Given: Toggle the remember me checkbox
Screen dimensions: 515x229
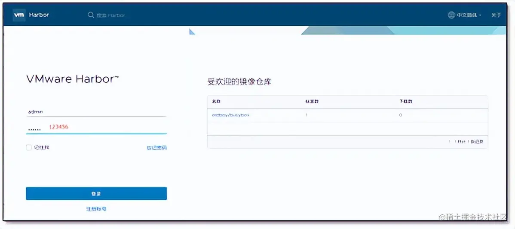Looking at the screenshot, I should [28, 148].
